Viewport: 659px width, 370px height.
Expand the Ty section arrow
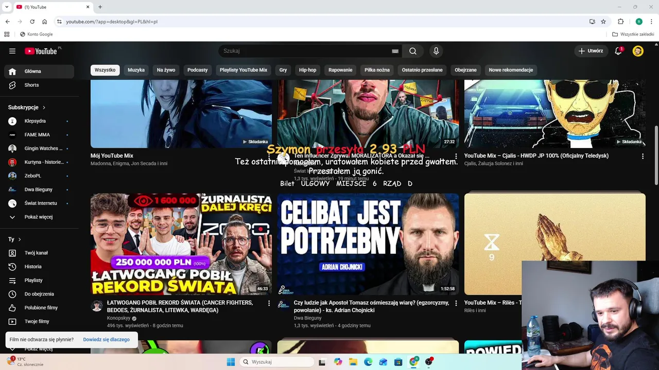point(20,239)
